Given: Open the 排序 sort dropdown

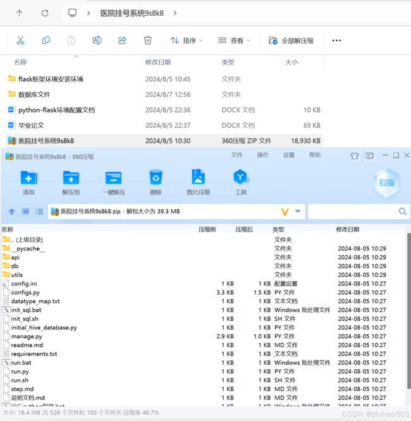Looking at the screenshot, I should (x=187, y=40).
